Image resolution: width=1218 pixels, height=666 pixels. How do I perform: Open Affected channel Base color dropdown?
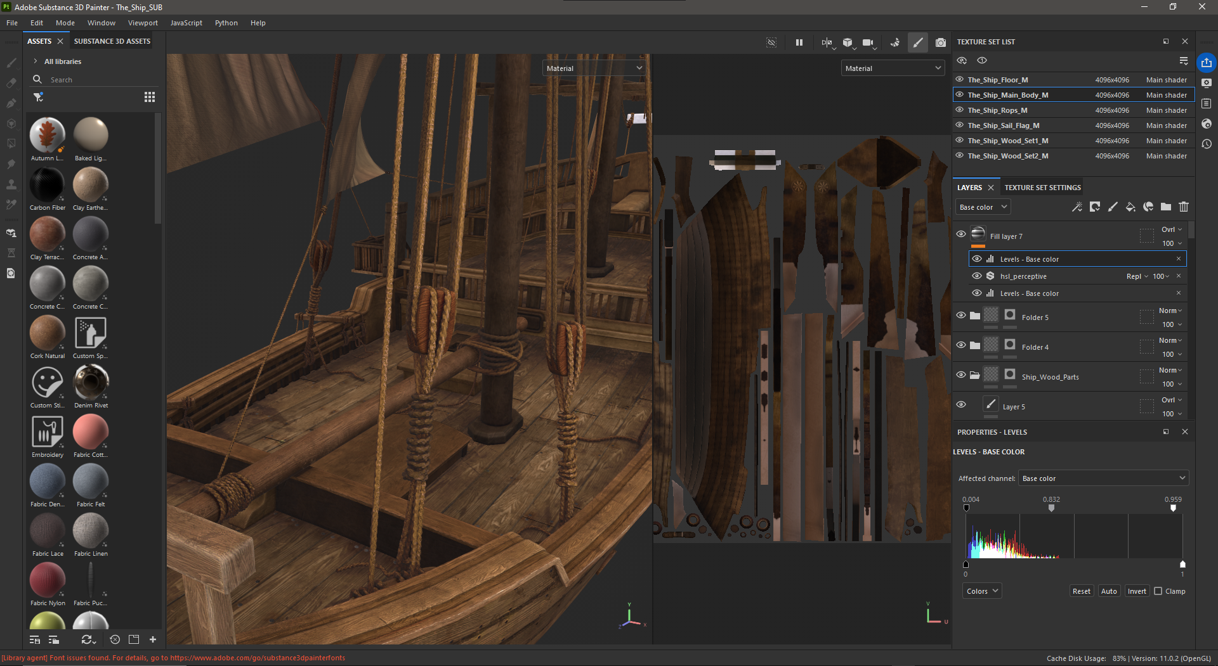pyautogui.click(x=1103, y=478)
